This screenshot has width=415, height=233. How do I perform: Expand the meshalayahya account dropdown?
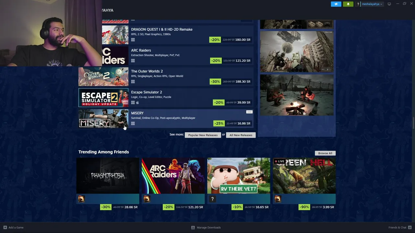(372, 4)
